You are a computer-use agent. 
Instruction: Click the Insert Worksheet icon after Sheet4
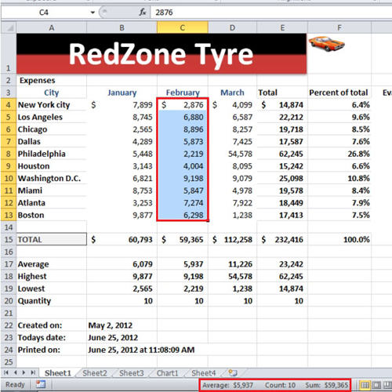tap(233, 372)
